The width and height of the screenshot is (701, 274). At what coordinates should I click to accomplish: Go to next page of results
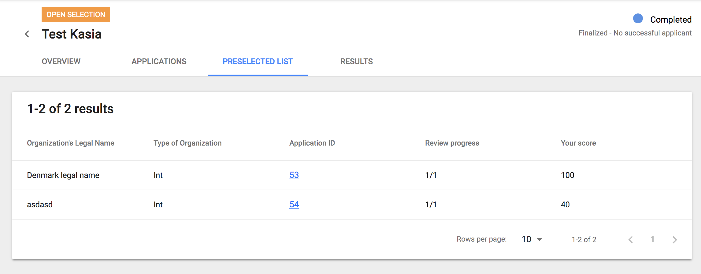(x=675, y=240)
